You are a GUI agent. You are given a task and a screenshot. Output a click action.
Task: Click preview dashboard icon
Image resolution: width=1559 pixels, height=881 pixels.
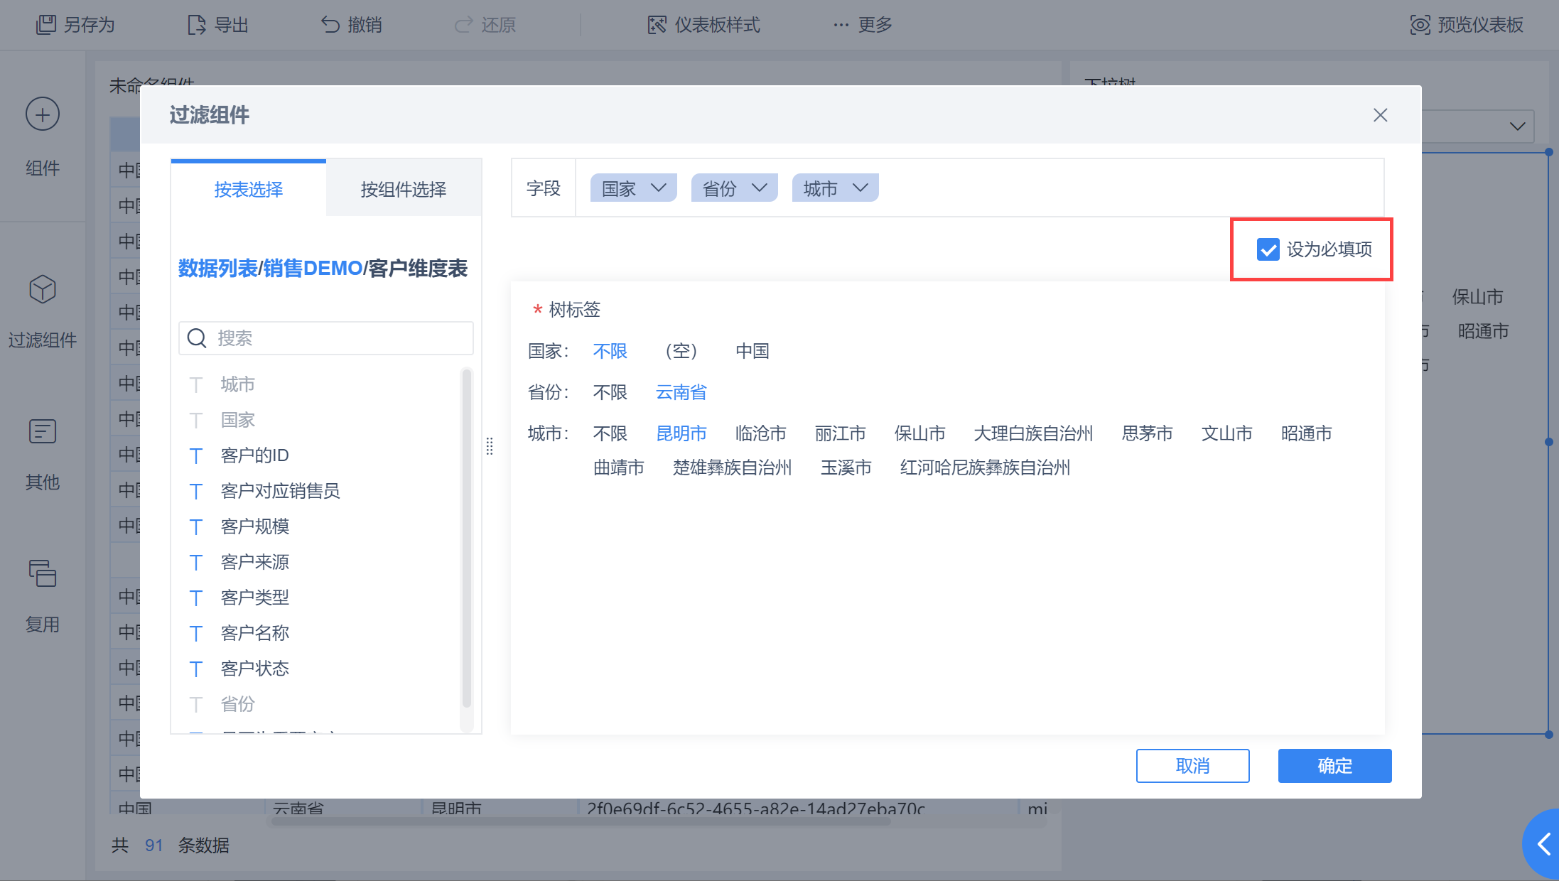click(1420, 25)
